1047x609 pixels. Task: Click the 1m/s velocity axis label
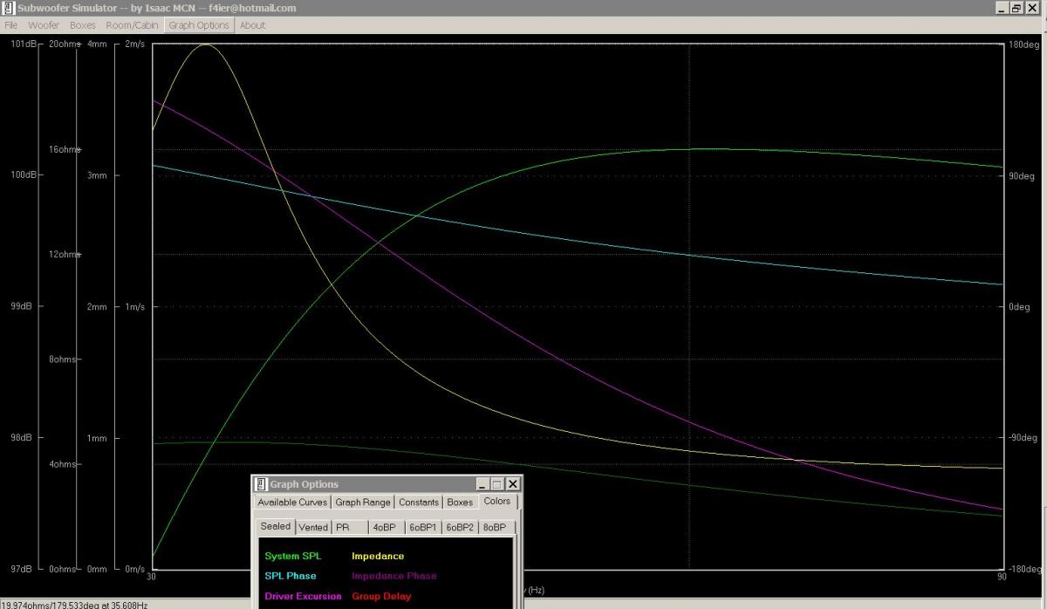[134, 307]
